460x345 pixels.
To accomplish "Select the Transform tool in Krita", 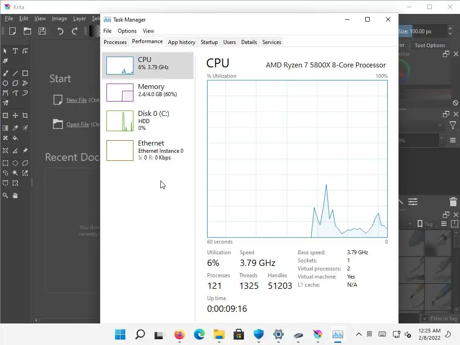I will point(5,115).
